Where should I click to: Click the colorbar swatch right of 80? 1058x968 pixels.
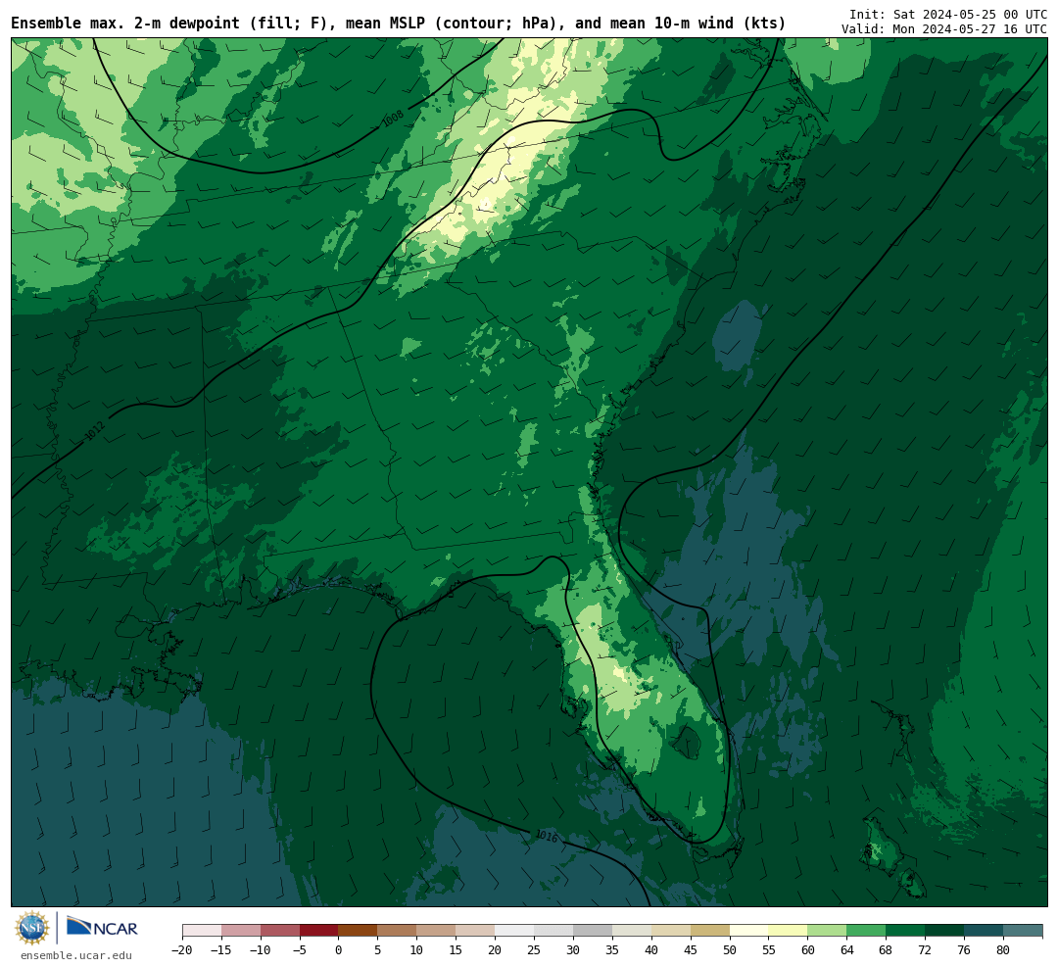click(1023, 931)
